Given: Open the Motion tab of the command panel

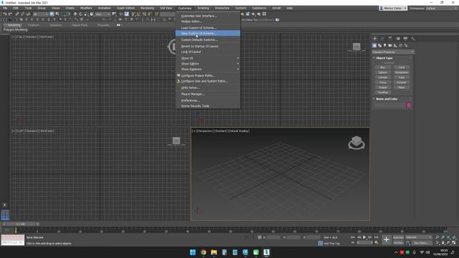Looking at the screenshot, I should [x=398, y=38].
